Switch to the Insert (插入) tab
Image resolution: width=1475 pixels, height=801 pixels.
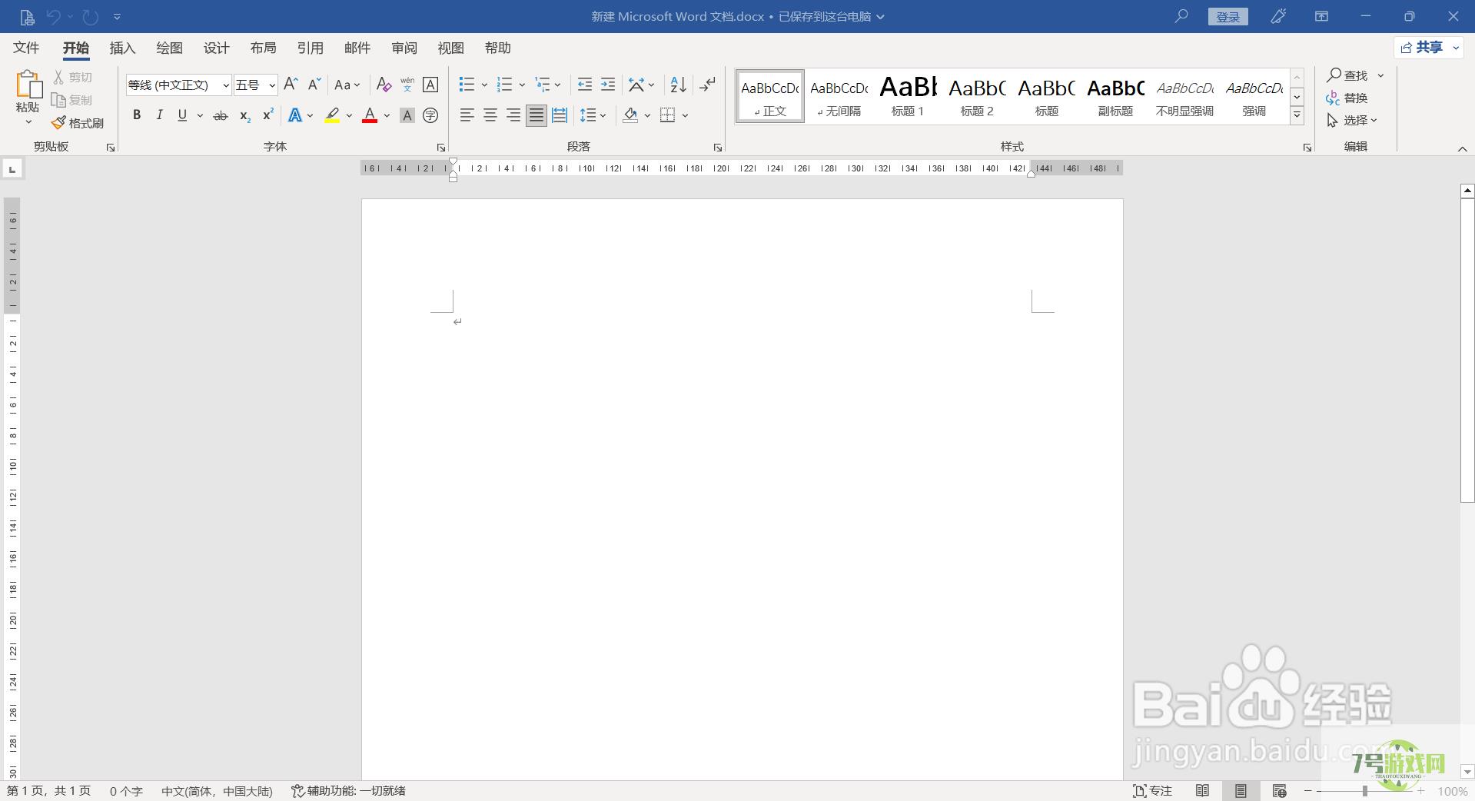click(122, 48)
